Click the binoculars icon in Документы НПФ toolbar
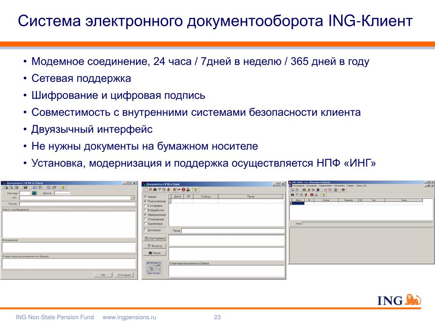Screen dimensions: 435x326 coord(155,190)
